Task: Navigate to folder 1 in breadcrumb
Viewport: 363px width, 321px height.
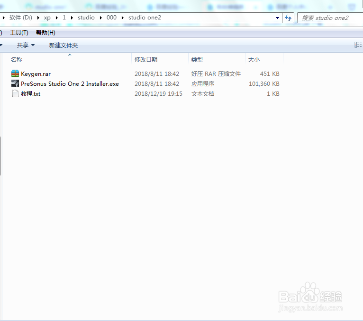Action: coord(64,18)
